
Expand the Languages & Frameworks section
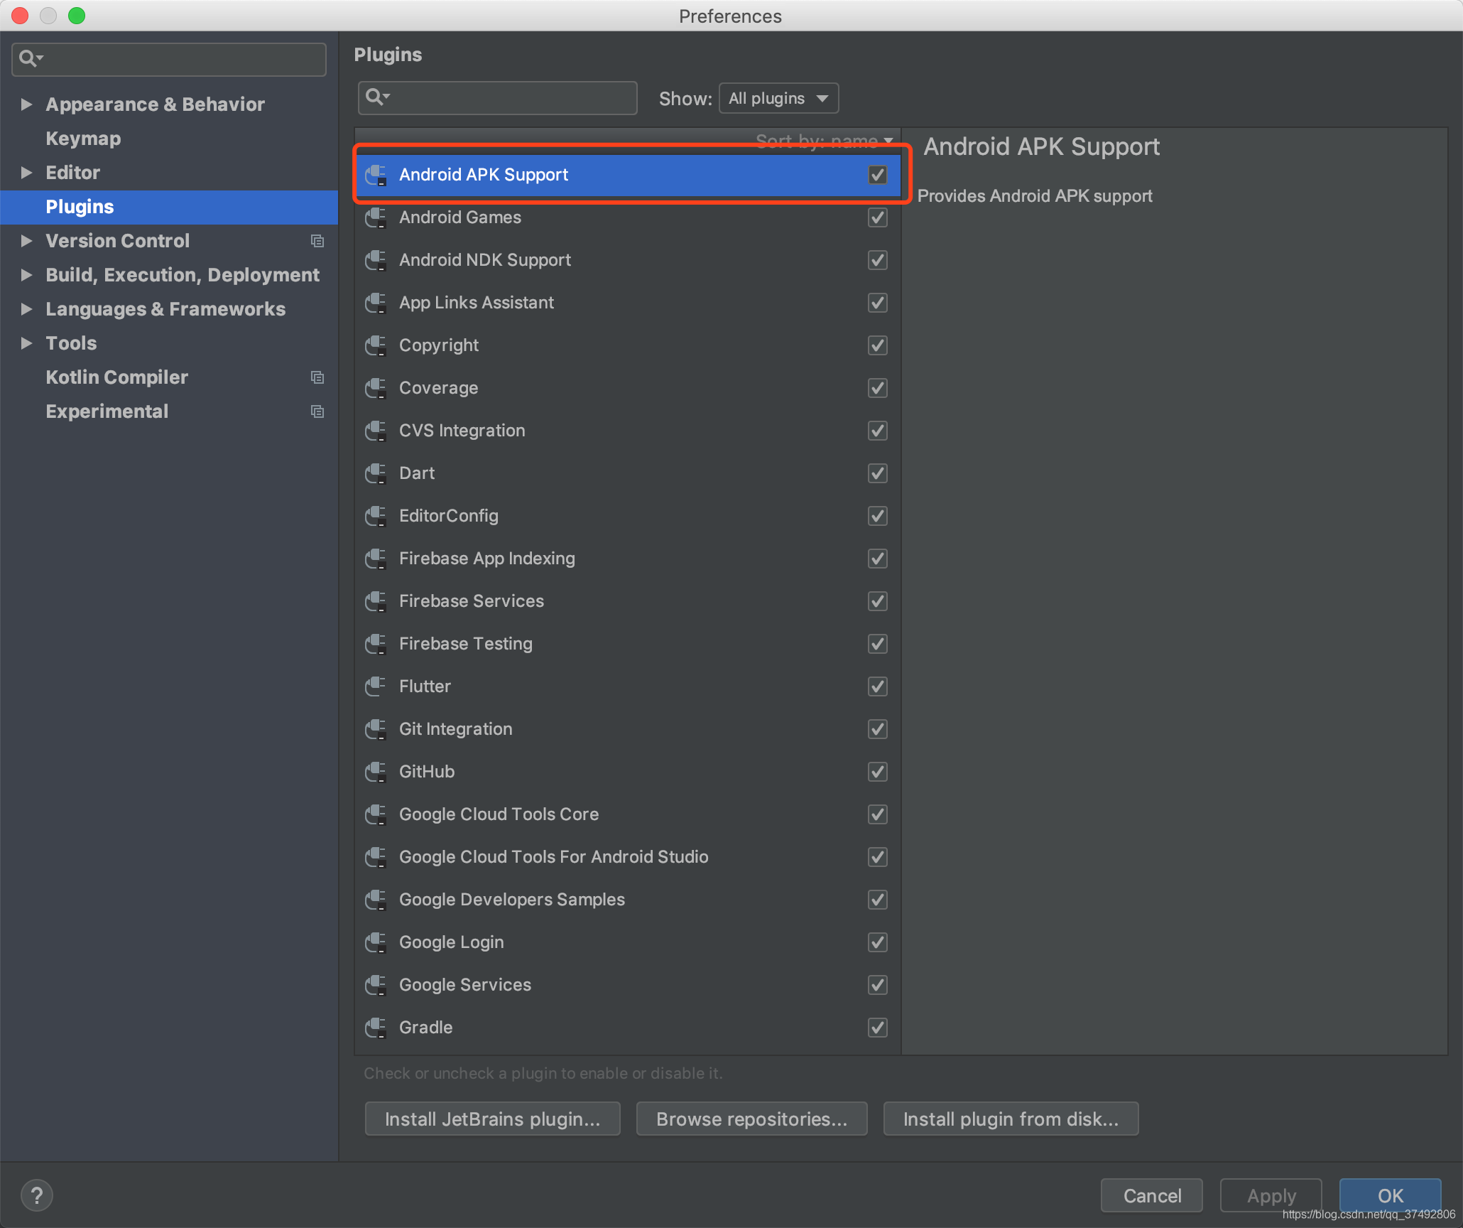point(26,309)
